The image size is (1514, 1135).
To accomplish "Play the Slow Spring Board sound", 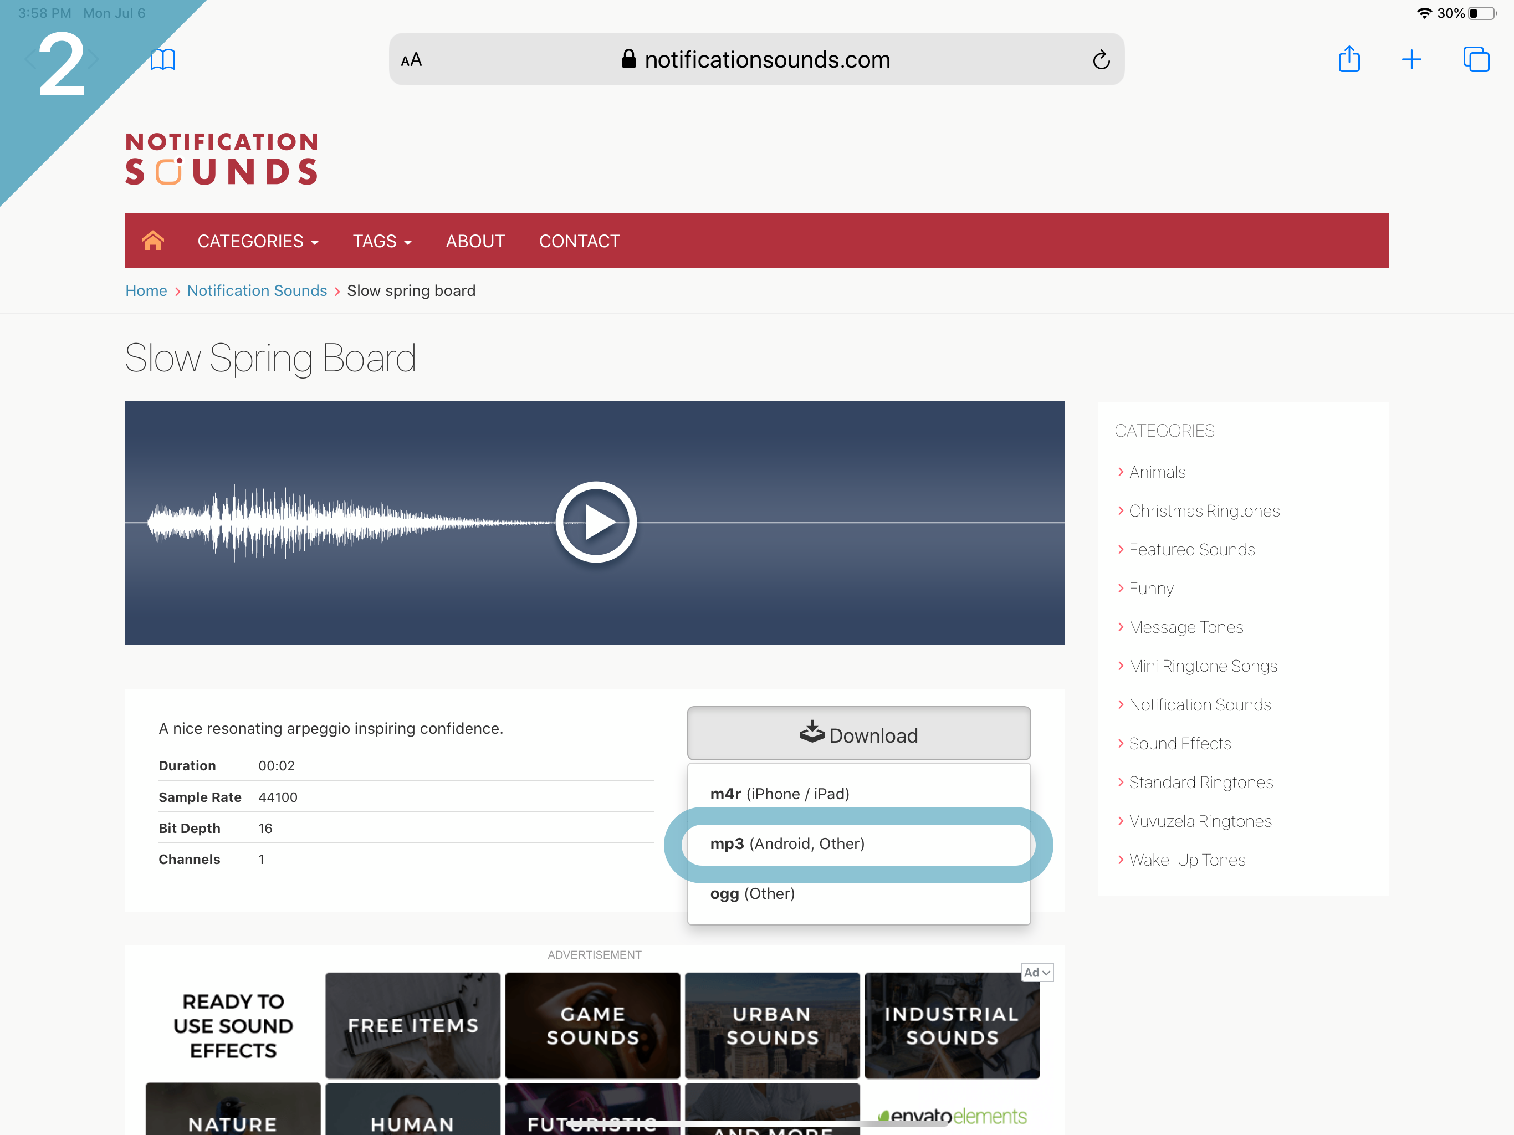I will (x=596, y=522).
